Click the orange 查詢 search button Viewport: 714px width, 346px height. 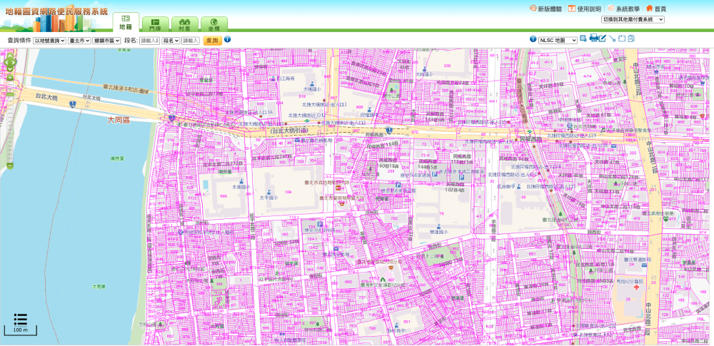211,41
